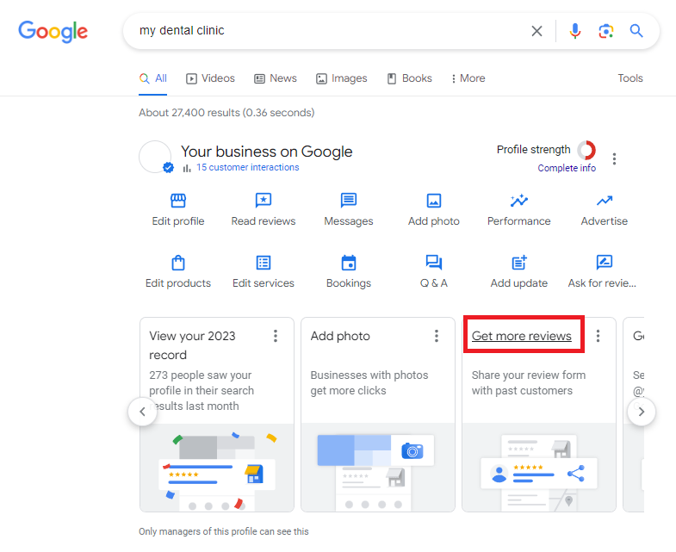Click the Get more reviews share illustration
676x552 pixels.
click(x=539, y=468)
